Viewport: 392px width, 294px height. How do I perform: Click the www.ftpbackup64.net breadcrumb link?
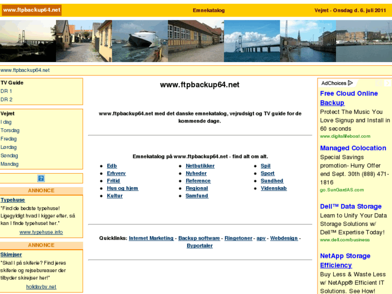25,70
